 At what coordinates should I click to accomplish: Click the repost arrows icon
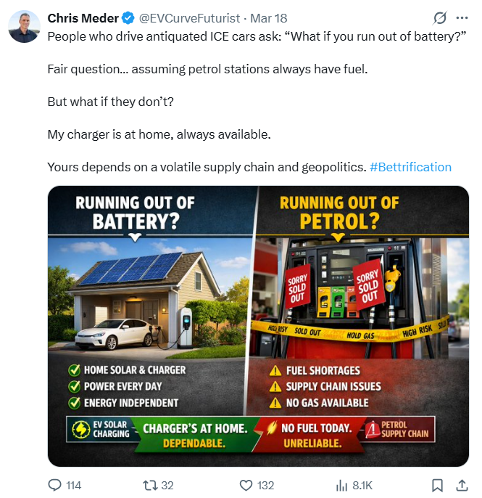point(149,485)
